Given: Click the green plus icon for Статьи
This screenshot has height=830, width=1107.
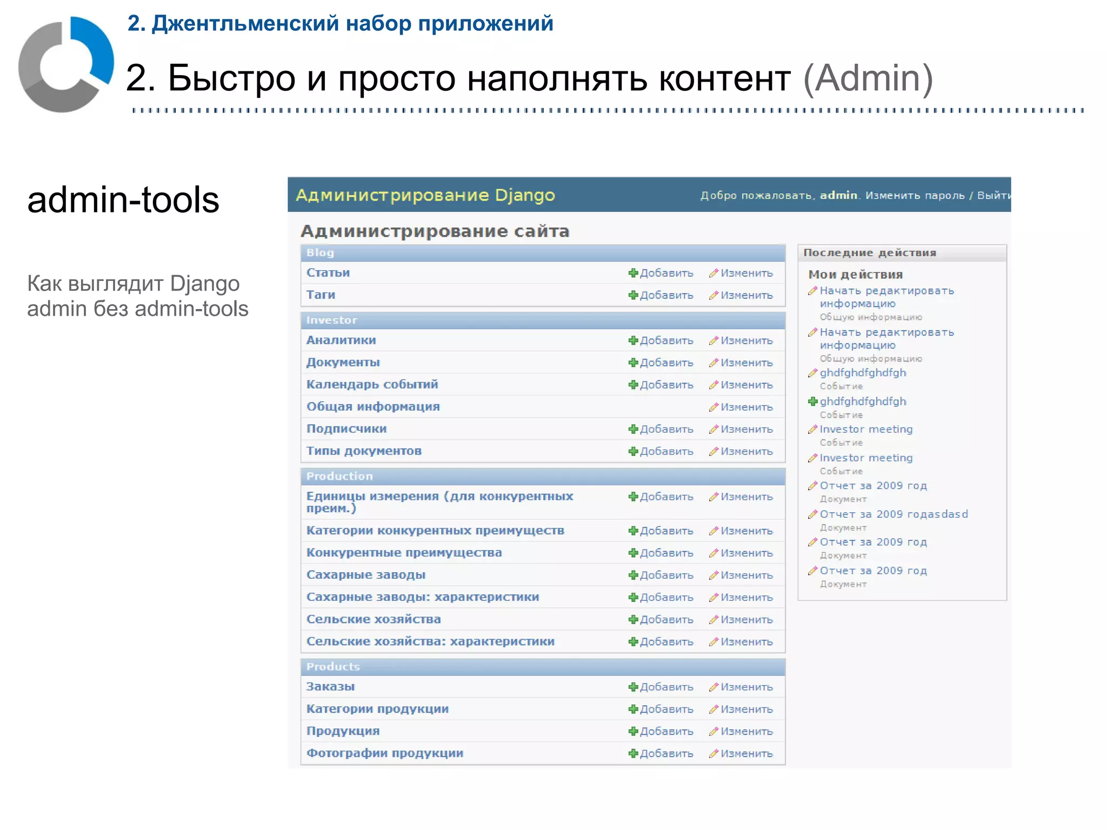Looking at the screenshot, I should pos(633,273).
